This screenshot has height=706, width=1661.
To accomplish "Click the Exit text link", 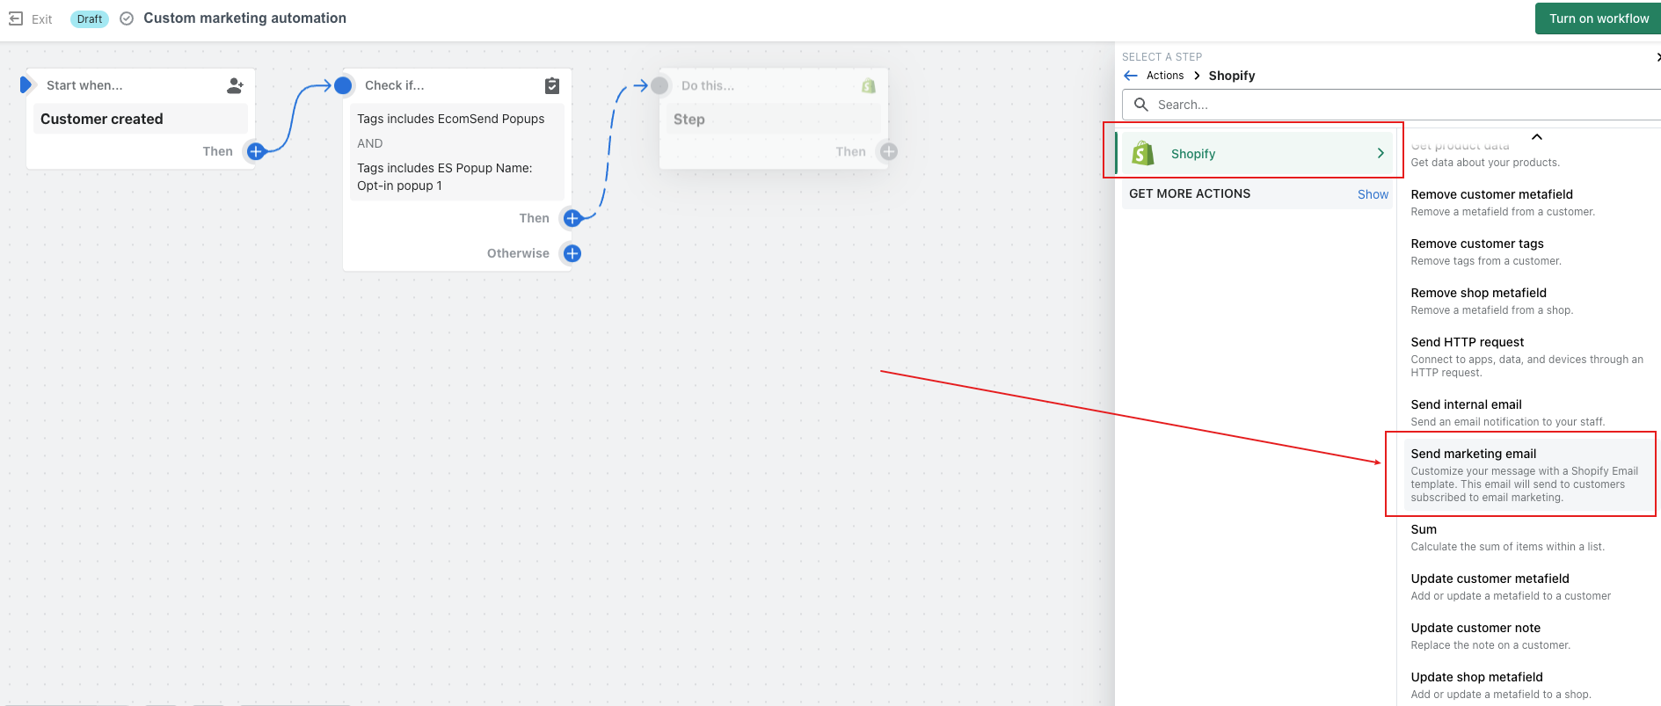I will (x=42, y=19).
